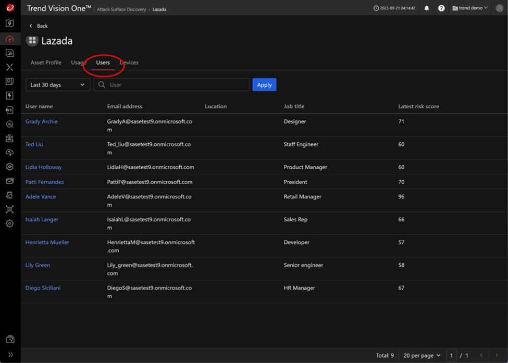Open the envelope email sidebar icon
Image resolution: width=508 pixels, height=363 pixels.
[10, 181]
